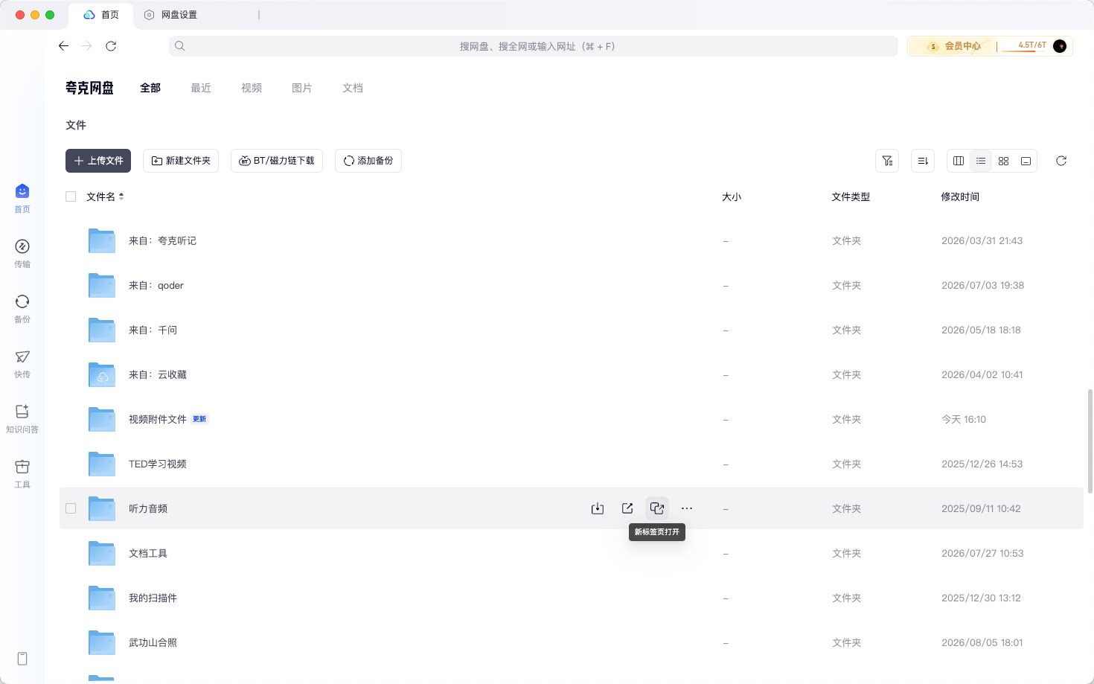The width and height of the screenshot is (1094, 684).
Task: Switch to the 视频 tab
Action: (252, 88)
